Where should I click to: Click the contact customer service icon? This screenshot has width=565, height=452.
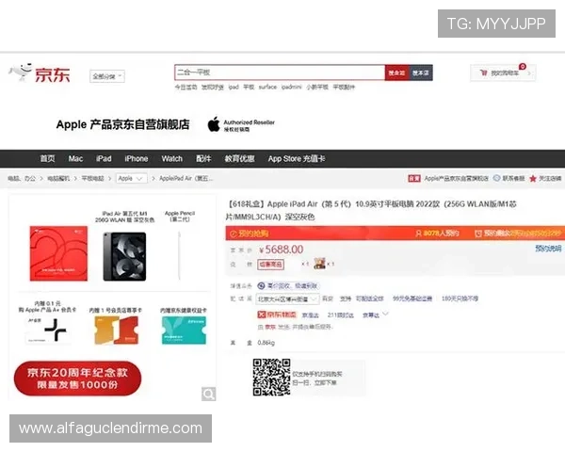(496, 178)
